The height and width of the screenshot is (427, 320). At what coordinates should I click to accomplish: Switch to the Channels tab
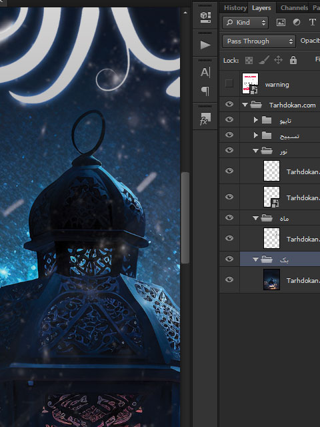[x=294, y=8]
